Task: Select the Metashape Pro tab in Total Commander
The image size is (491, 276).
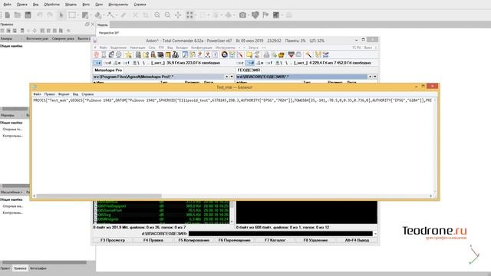Action: 108,70
